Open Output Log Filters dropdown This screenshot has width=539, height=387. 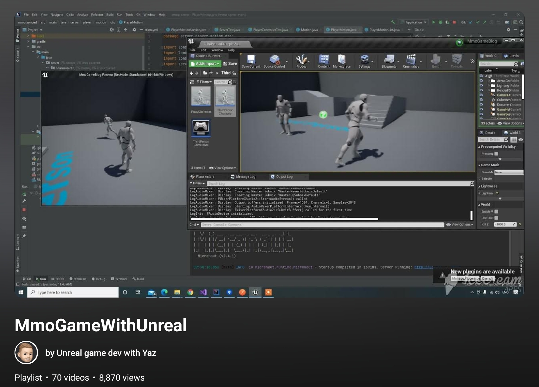[197, 183]
